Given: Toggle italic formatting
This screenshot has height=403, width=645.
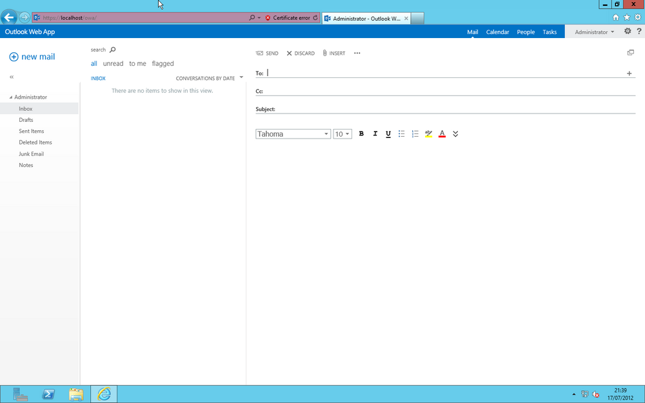Looking at the screenshot, I should pos(375,133).
